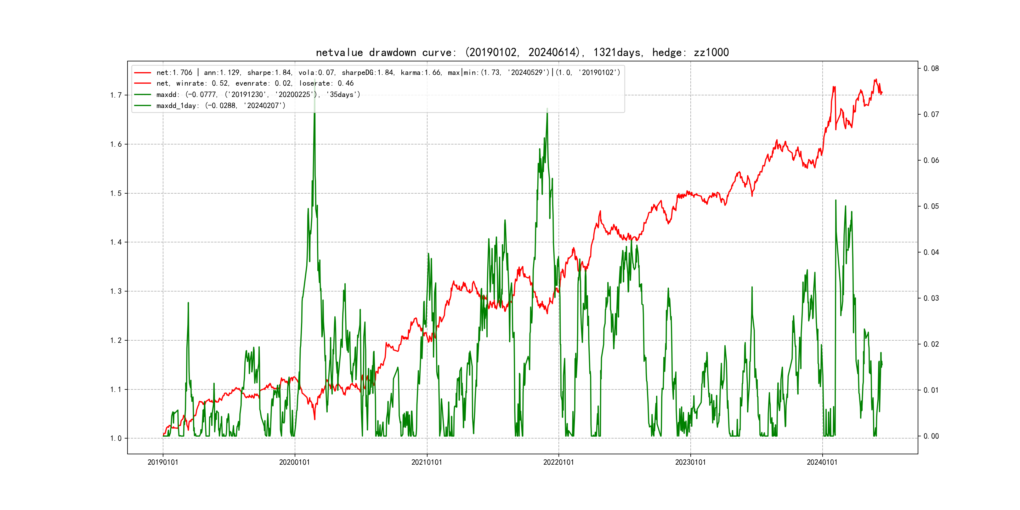Click the 20230101 x-axis label
This screenshot has height=510, width=1020.
pos(690,462)
